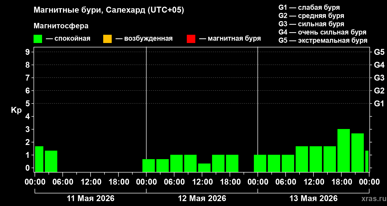Click the legend label возбужденная
387x206 pixels.
[x=148, y=39]
